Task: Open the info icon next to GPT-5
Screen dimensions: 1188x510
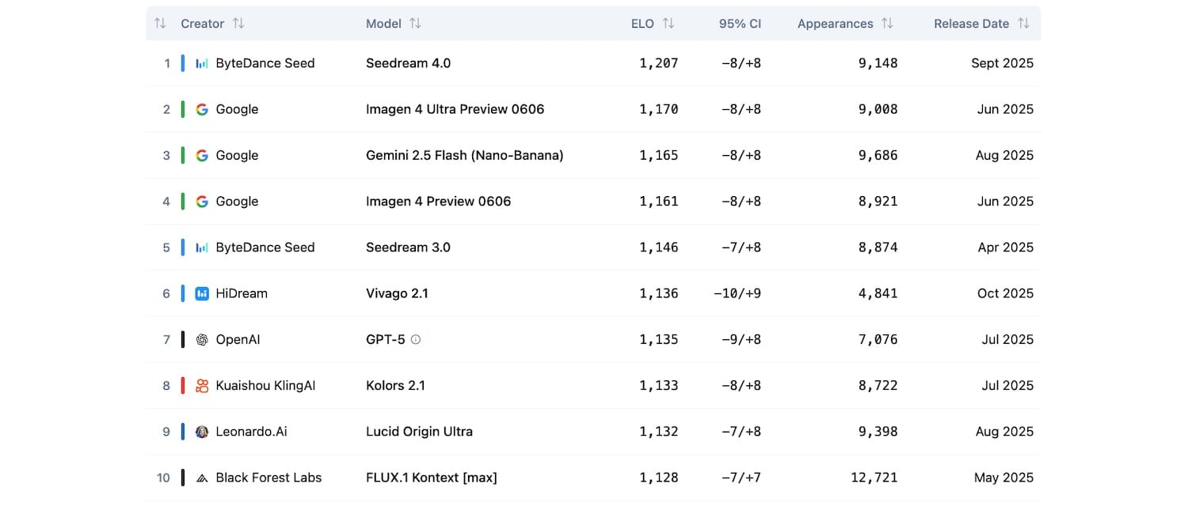Action: (416, 339)
